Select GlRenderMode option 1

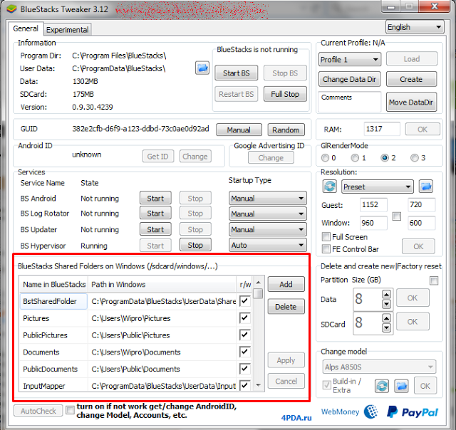click(355, 158)
